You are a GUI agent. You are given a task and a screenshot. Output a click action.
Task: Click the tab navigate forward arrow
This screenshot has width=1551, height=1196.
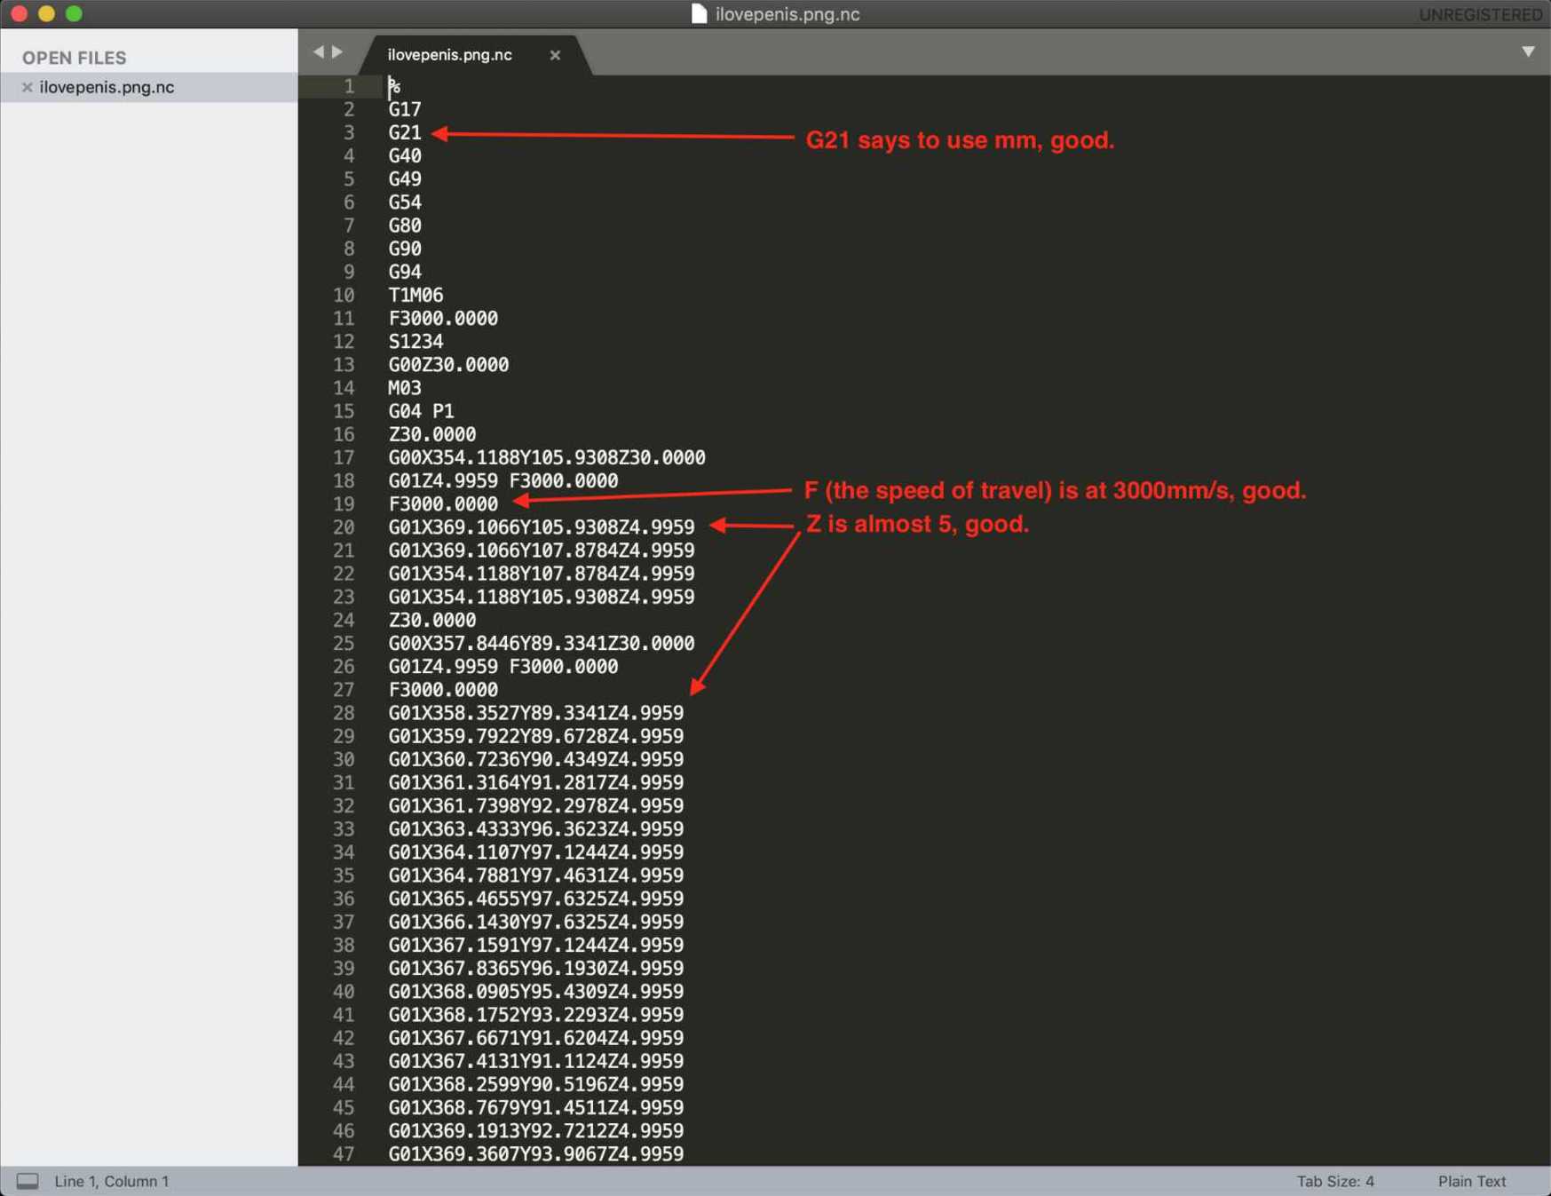tap(337, 52)
